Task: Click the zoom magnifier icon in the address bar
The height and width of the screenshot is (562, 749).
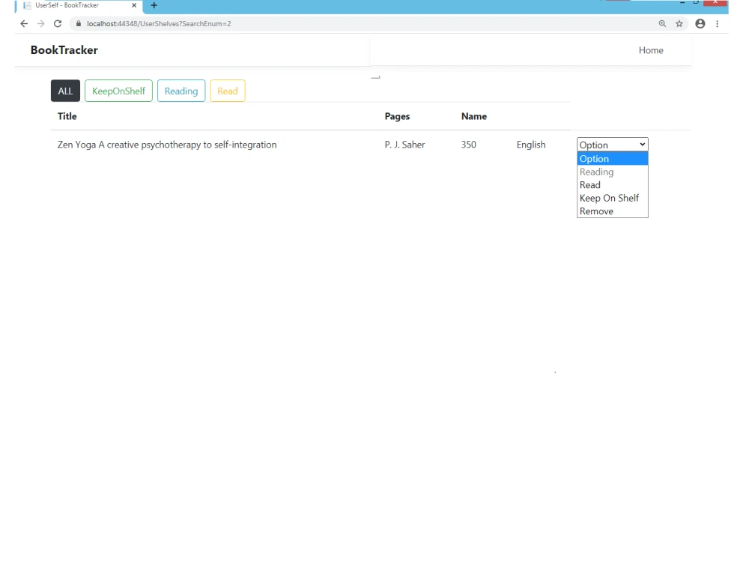Action: [661, 23]
